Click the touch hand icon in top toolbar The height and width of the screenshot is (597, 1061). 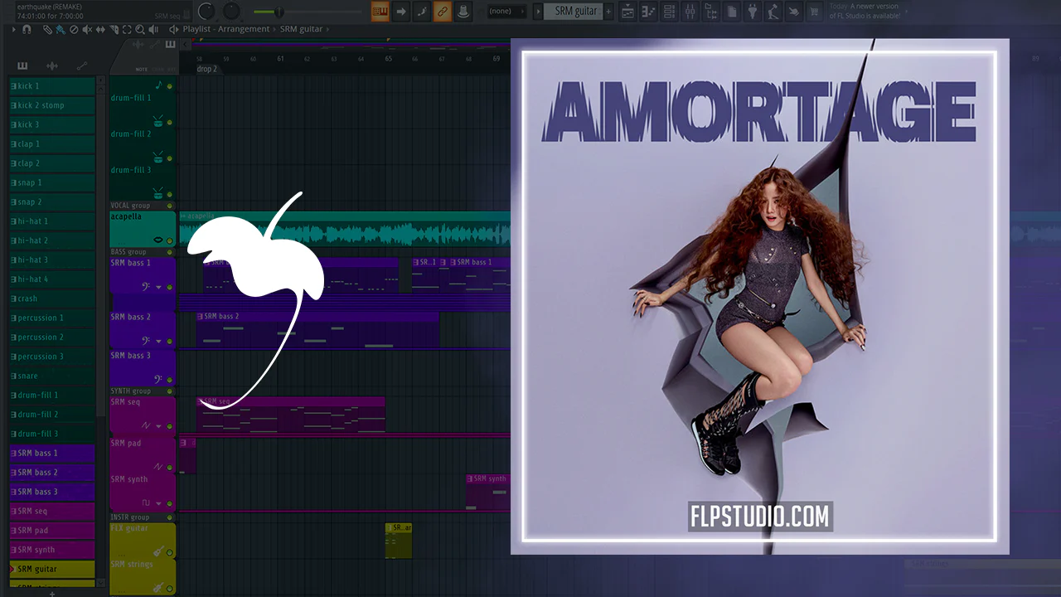pos(794,12)
